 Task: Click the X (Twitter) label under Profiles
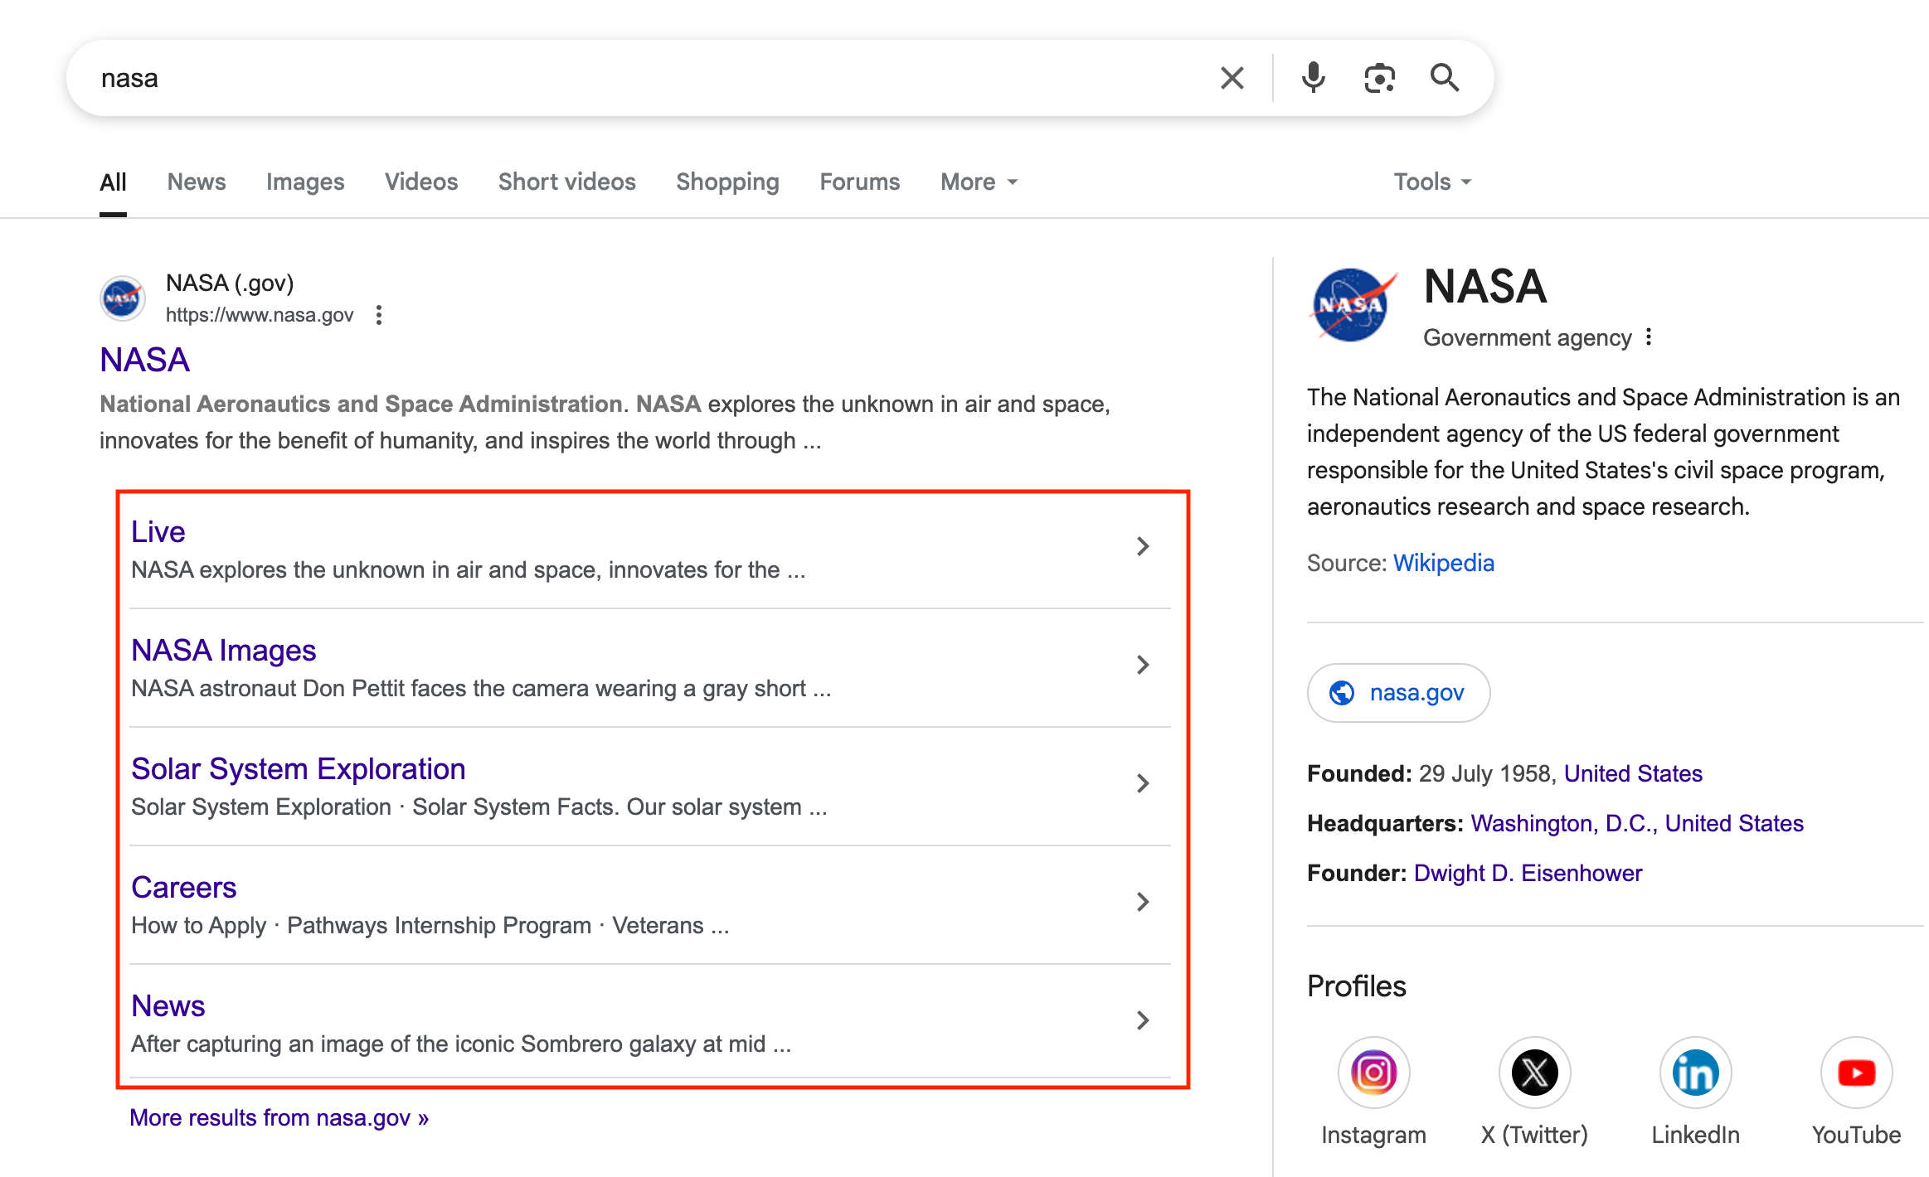1534,1135
